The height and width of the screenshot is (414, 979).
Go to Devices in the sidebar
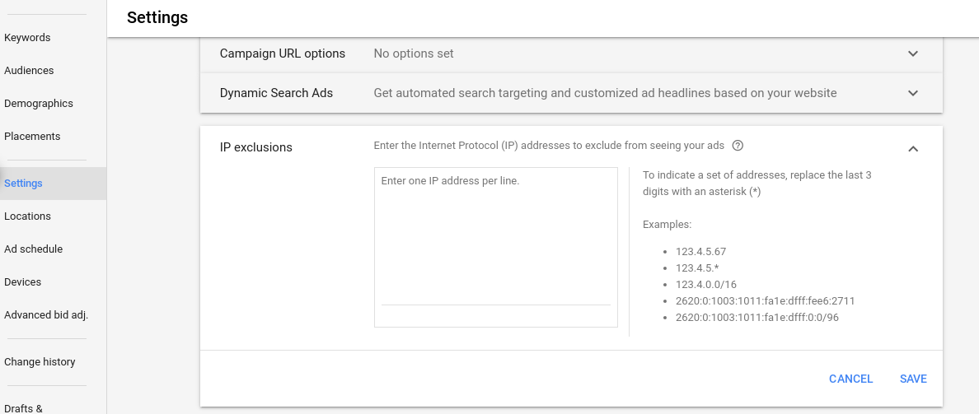tap(22, 282)
